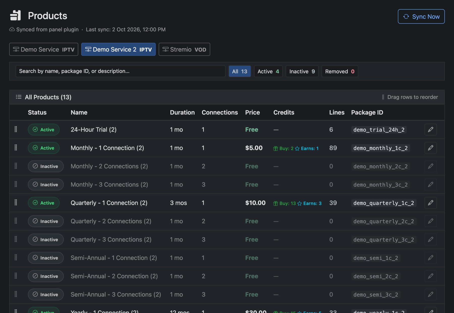Click the drag handle of Semi-Annual - 1 Connection (2)

pos(16,257)
